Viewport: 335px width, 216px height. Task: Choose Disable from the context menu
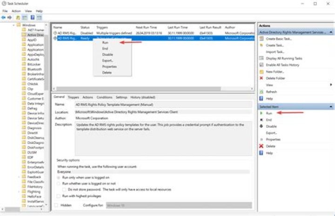(x=113, y=55)
